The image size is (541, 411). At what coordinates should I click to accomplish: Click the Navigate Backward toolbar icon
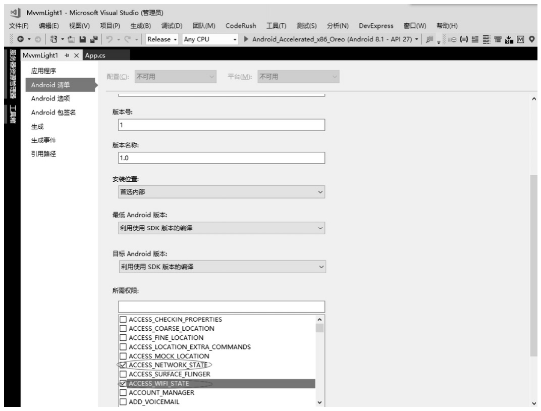20,39
